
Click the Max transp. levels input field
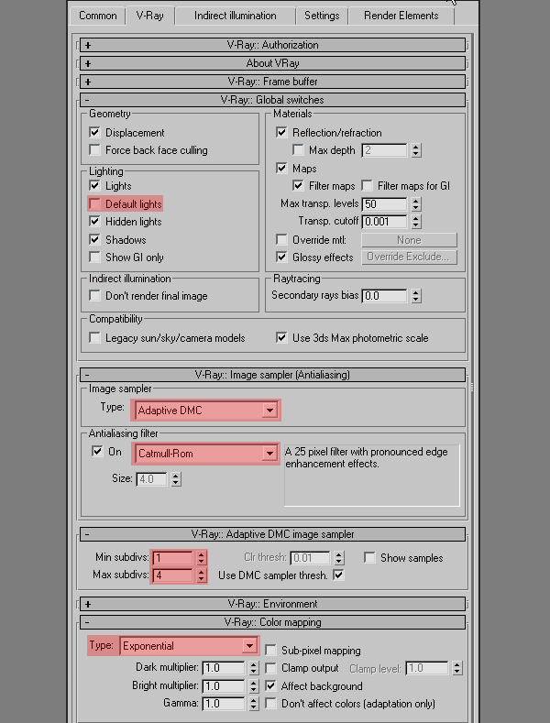click(x=385, y=204)
